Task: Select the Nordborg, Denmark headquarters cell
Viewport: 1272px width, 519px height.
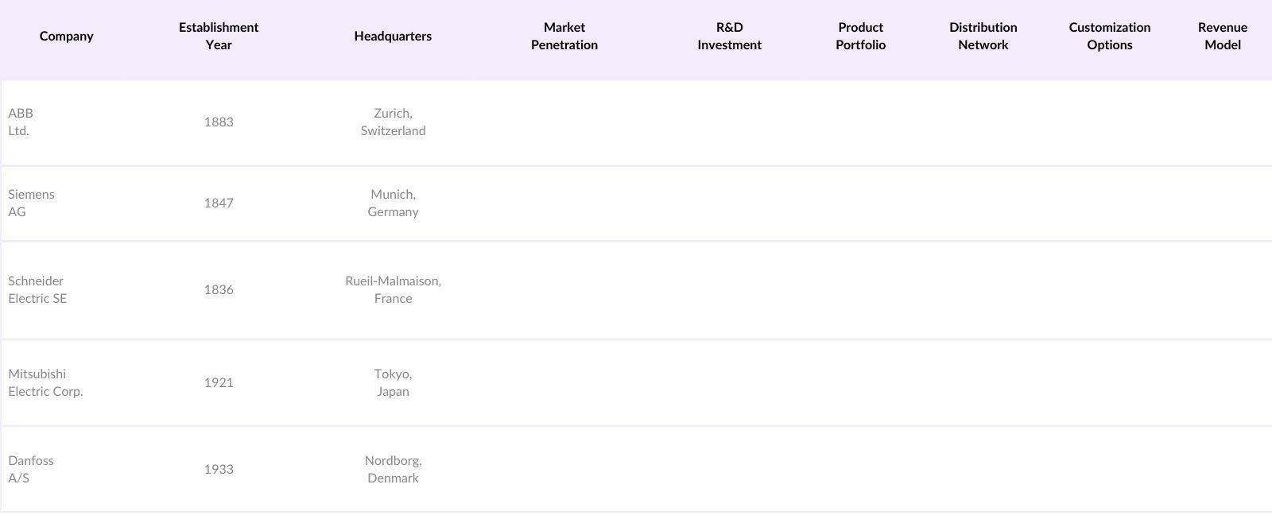Action: 393,469
